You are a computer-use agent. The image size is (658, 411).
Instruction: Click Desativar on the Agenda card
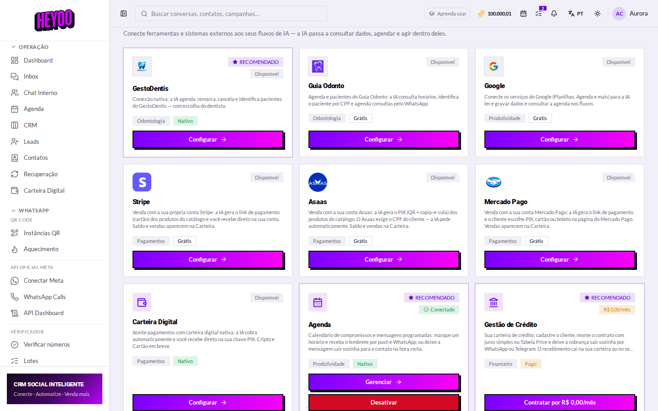tap(384, 402)
